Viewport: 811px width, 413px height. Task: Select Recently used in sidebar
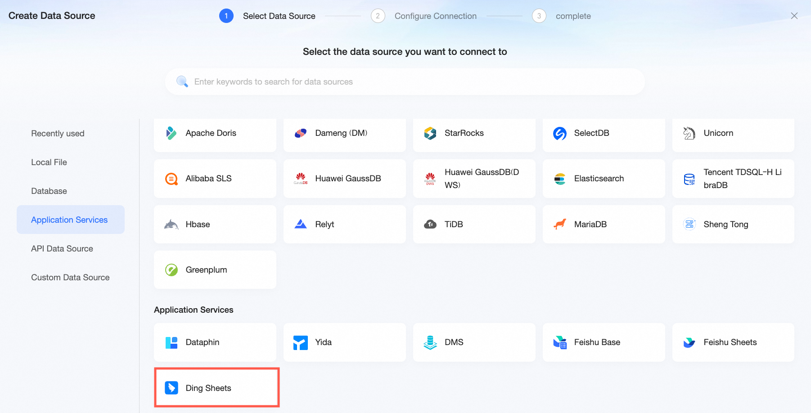[x=58, y=134]
